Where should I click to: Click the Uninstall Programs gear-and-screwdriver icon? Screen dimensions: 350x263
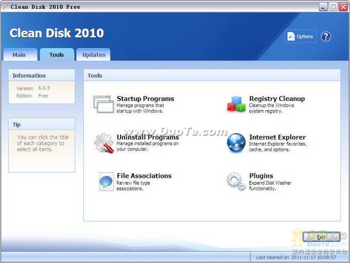(x=104, y=143)
